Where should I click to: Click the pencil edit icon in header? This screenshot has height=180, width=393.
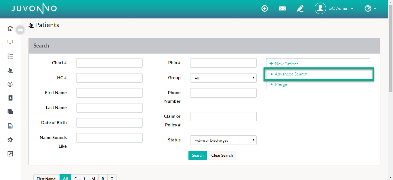click(x=300, y=9)
